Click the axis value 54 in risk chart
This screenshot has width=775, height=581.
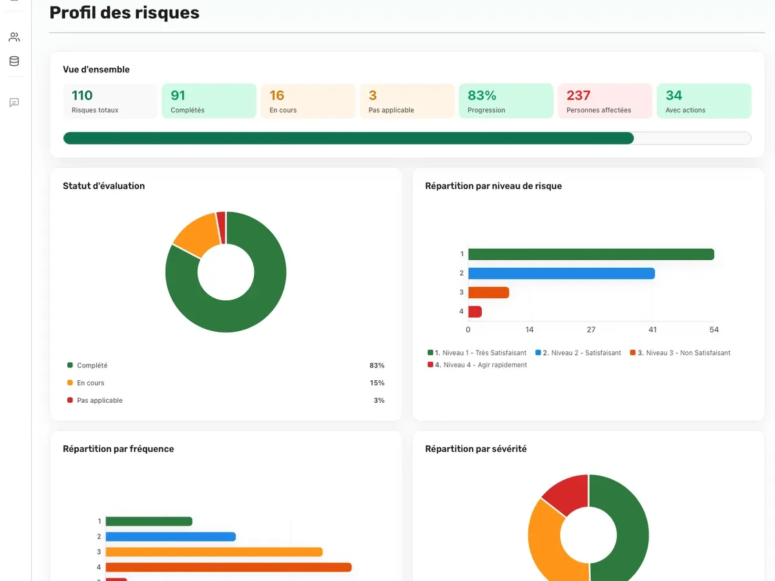click(x=714, y=330)
